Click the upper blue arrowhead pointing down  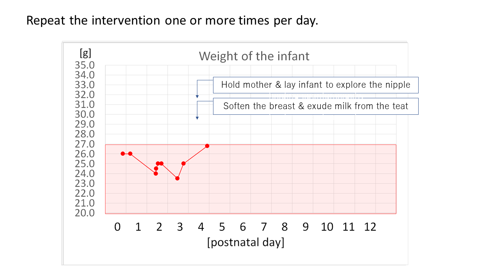coord(197,97)
